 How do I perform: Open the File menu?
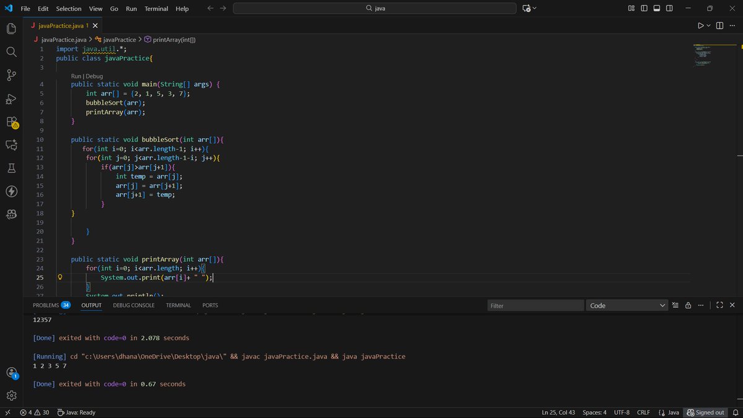point(25,9)
